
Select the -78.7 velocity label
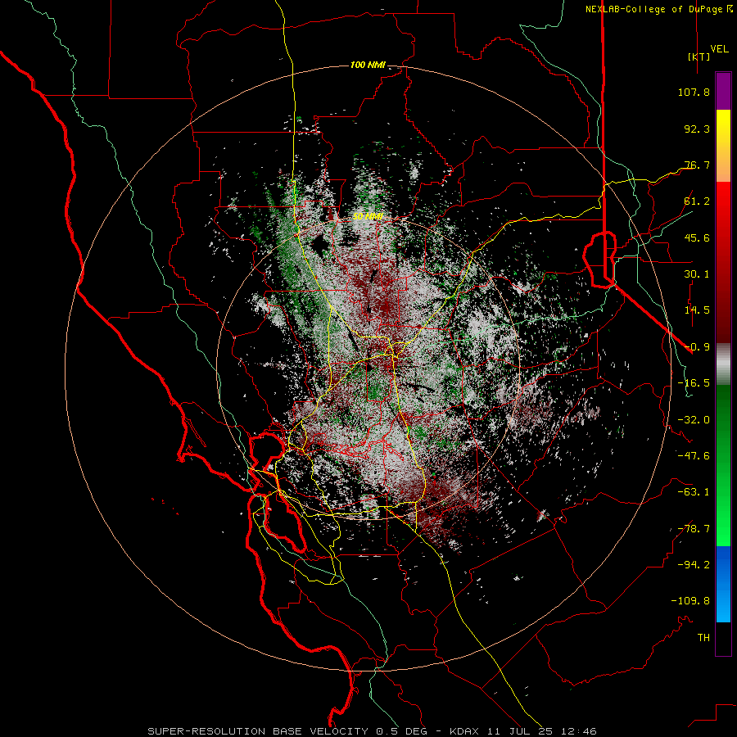pos(694,529)
